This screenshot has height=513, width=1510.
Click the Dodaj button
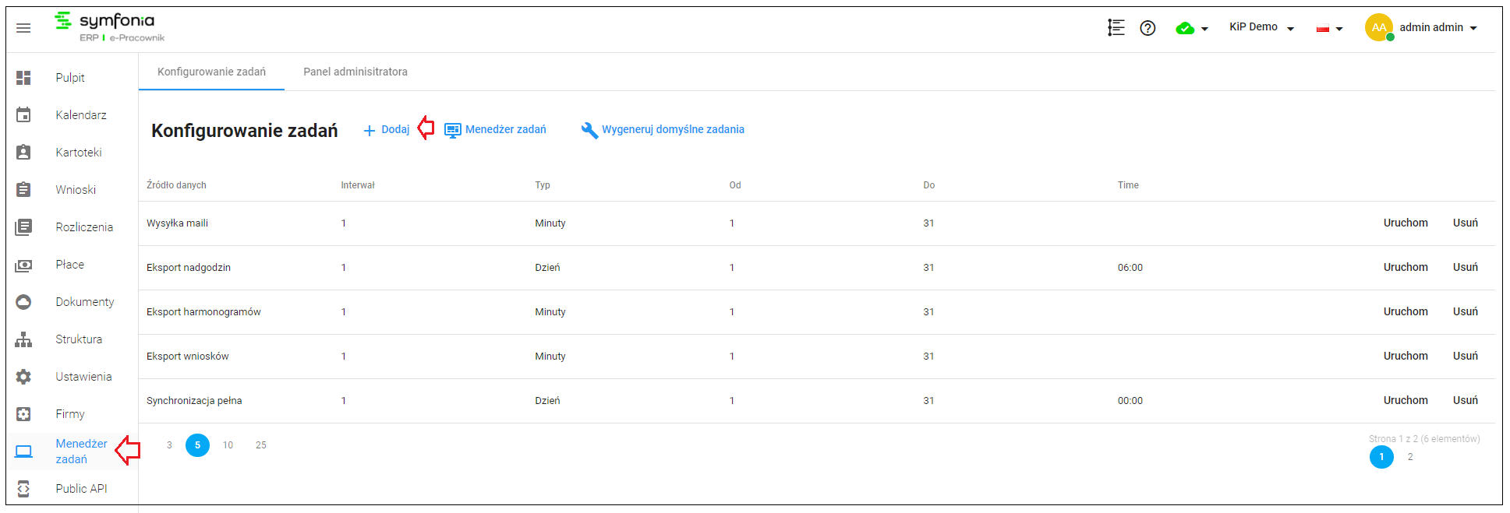pos(387,130)
